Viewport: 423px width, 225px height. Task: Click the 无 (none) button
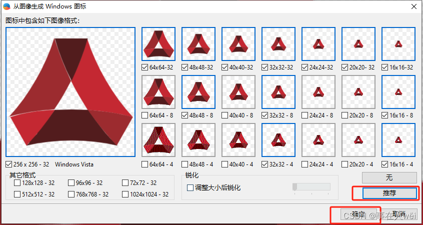[389, 178]
